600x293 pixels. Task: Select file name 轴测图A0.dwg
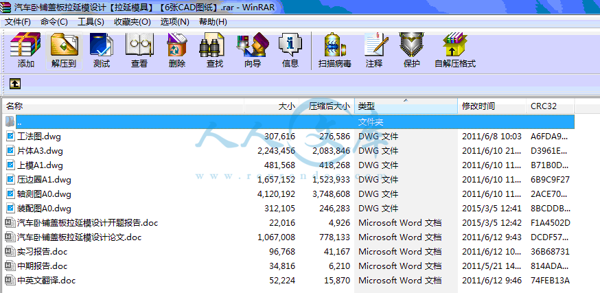[44, 194]
